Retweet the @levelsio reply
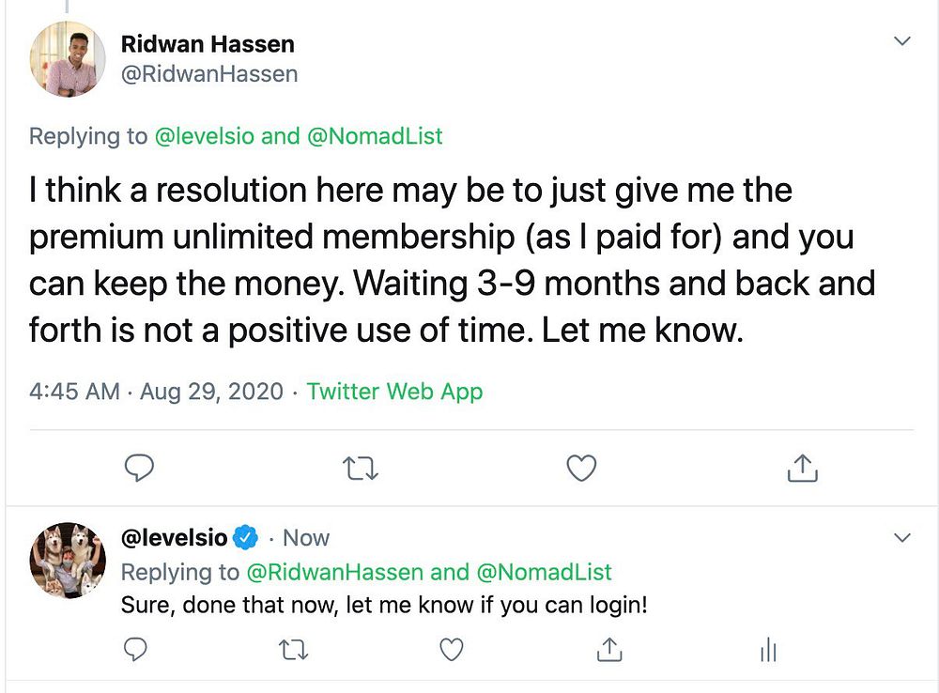 coord(295,649)
